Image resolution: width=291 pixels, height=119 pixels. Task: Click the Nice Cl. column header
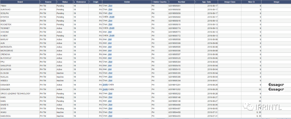(251, 2)
